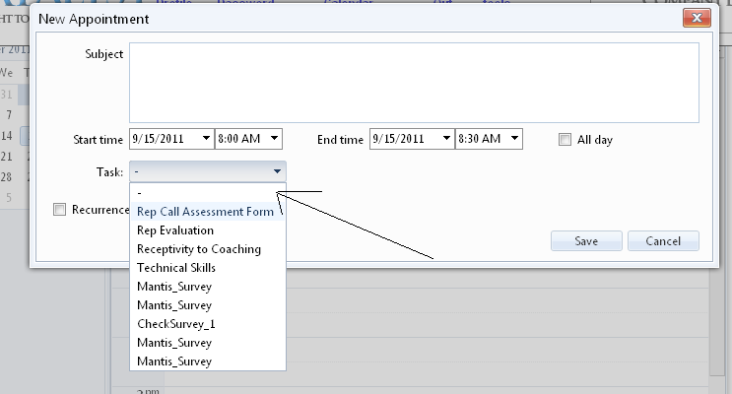Select the blank "-" task option
The height and width of the screenshot is (394, 732).
207,193
